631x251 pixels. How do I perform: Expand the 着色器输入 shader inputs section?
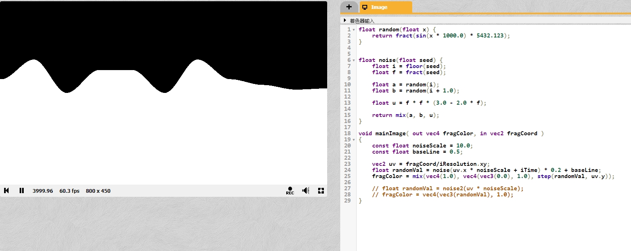[345, 20]
